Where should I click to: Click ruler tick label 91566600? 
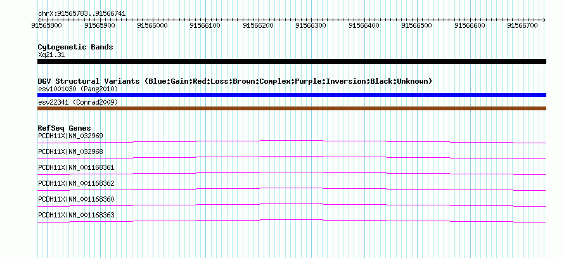[x=470, y=25]
